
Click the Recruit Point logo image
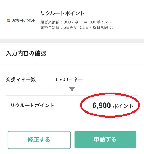coord(21,21)
